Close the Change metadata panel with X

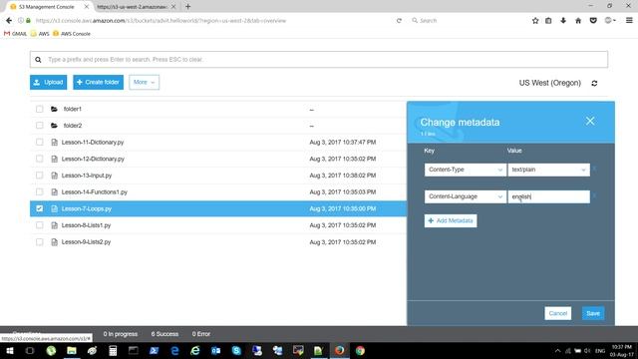[590, 121]
